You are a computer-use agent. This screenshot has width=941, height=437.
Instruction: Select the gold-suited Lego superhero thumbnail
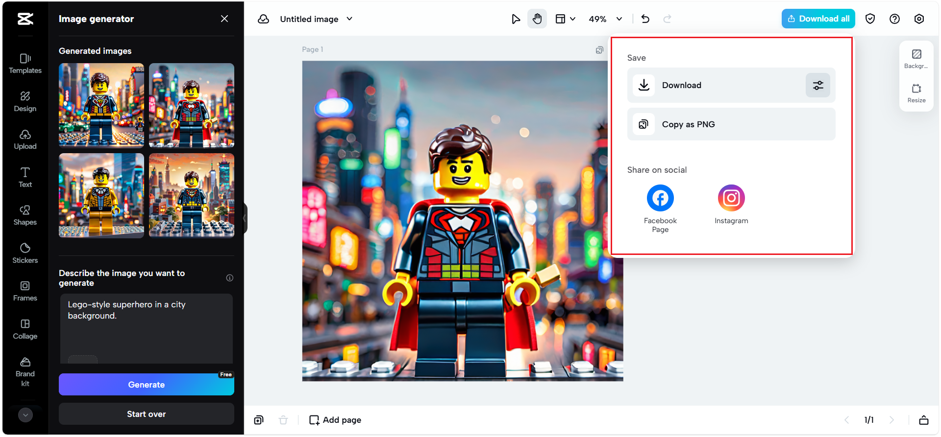coord(101,195)
